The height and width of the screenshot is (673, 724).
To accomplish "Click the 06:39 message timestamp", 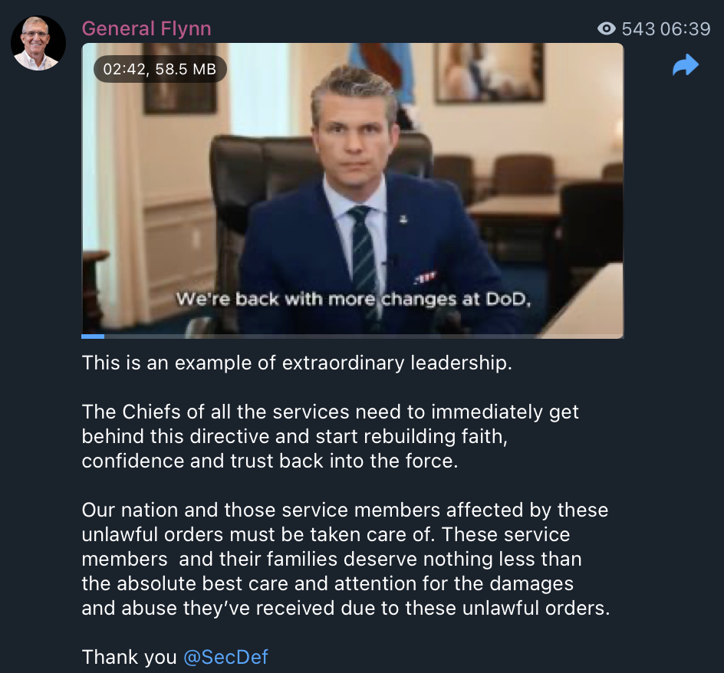I will coord(685,28).
